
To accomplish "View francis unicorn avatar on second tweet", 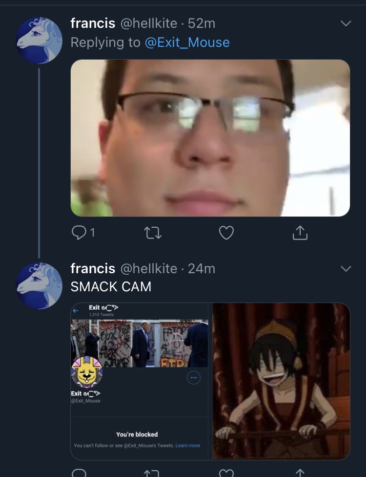I will point(39,285).
